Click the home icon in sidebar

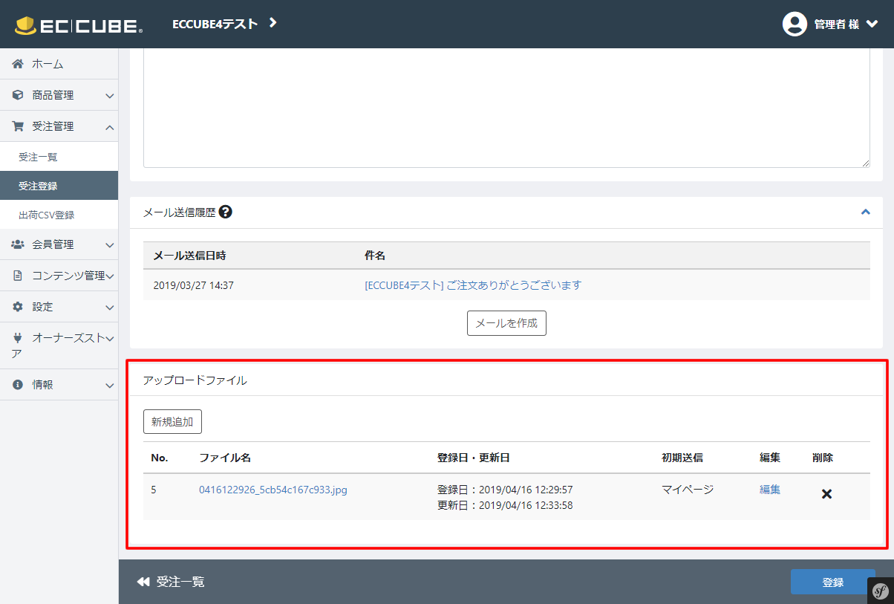18,64
